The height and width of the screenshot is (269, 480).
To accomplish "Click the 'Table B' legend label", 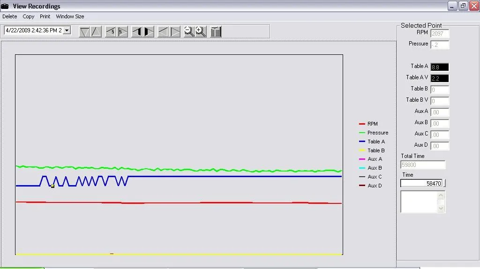I will coord(376,150).
